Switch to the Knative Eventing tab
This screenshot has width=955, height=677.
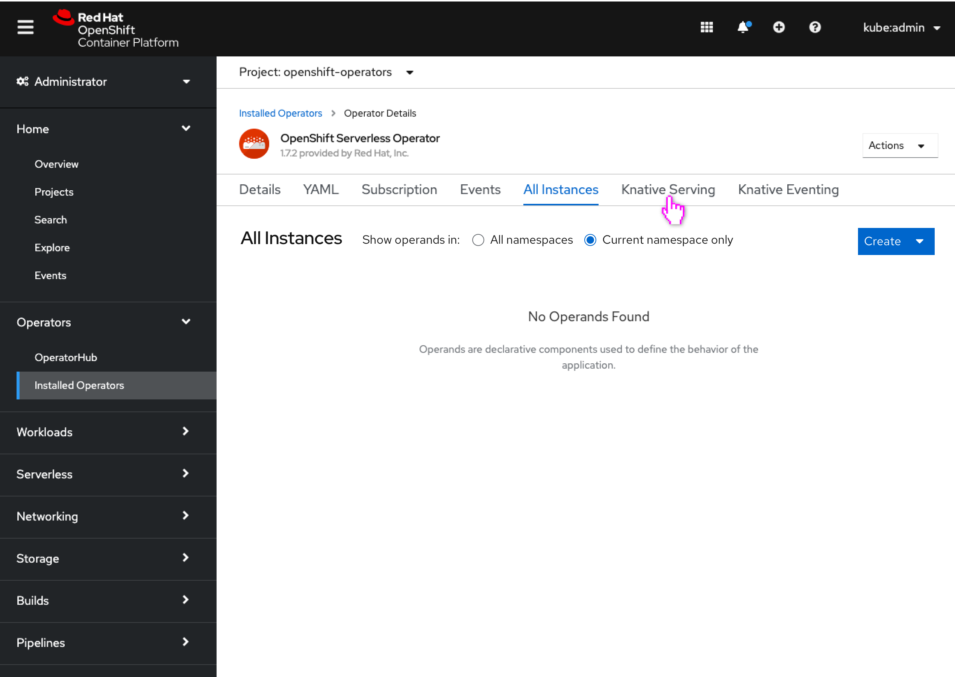pos(788,189)
